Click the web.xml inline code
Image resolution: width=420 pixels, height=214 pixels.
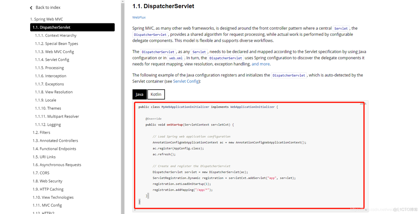click(x=176, y=58)
